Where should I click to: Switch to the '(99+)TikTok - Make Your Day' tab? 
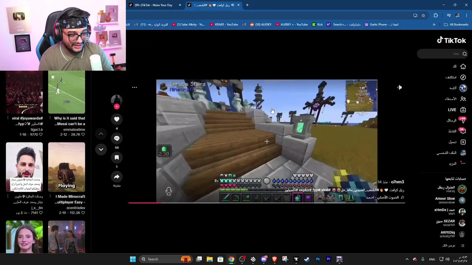tap(153, 5)
